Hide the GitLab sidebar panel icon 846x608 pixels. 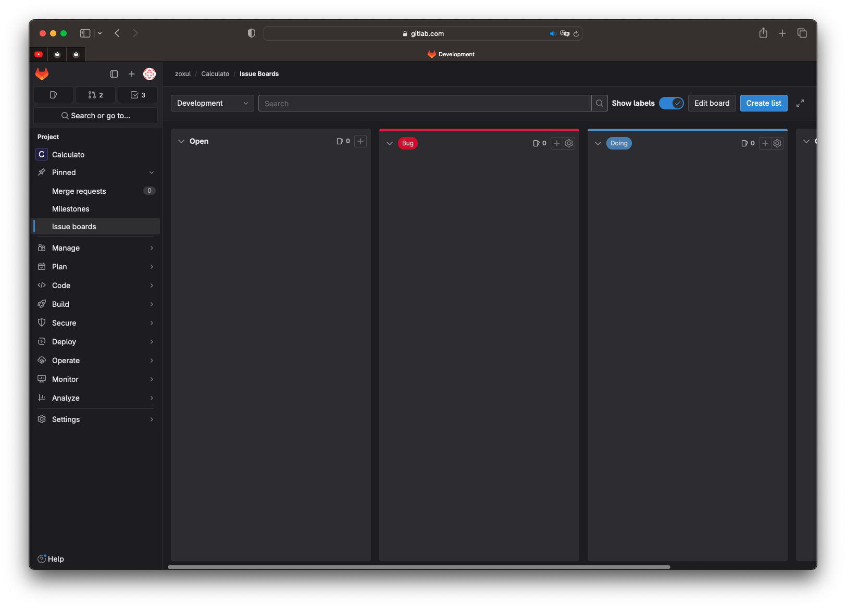114,74
